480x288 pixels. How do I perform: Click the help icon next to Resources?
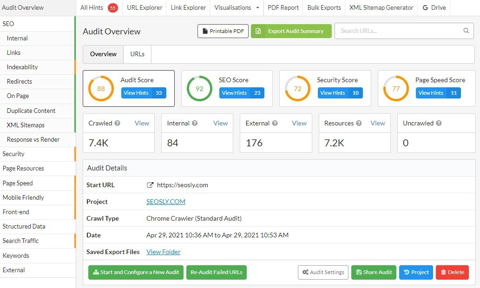click(x=359, y=123)
